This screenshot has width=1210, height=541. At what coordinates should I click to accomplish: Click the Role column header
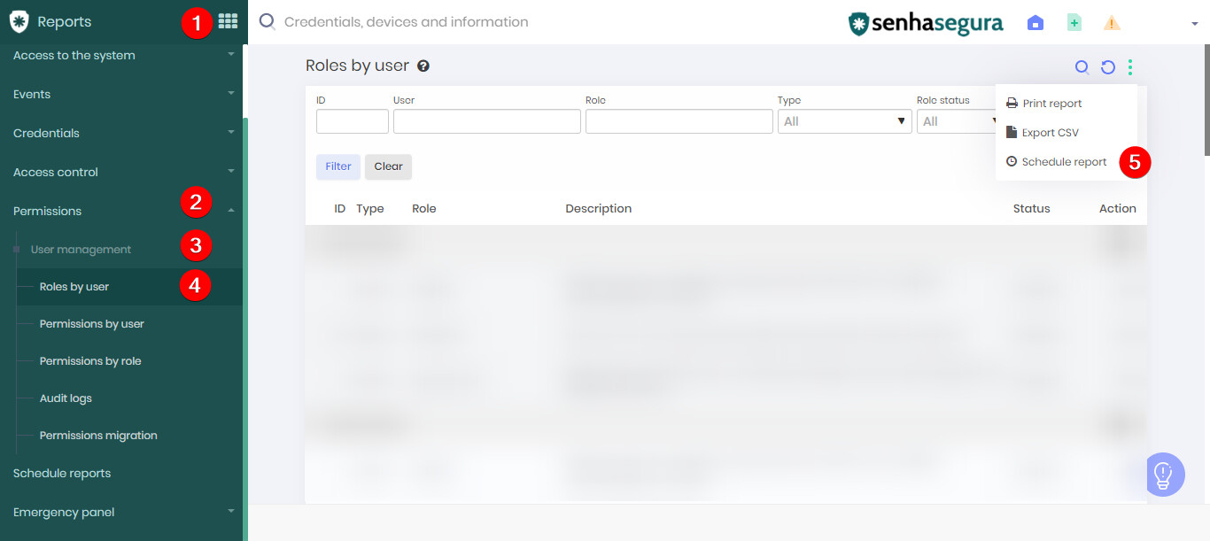tap(424, 209)
